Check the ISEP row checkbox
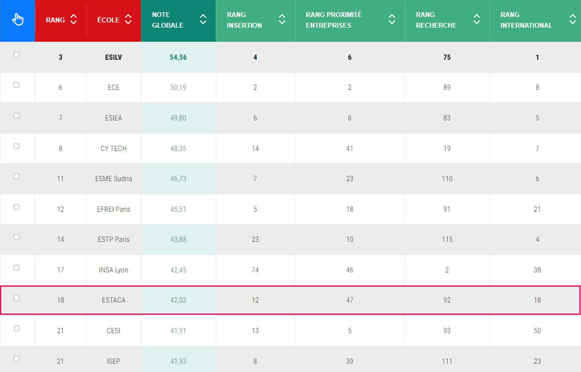Viewport: 581px width, 372px height. point(16,359)
